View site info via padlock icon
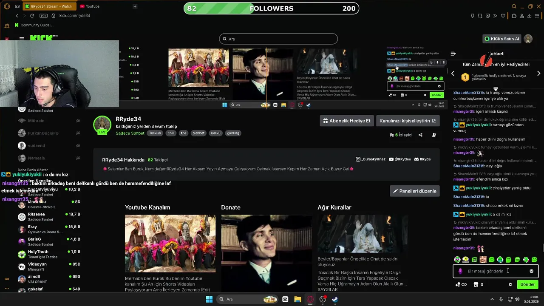The width and height of the screenshot is (544, 306). 54,16
